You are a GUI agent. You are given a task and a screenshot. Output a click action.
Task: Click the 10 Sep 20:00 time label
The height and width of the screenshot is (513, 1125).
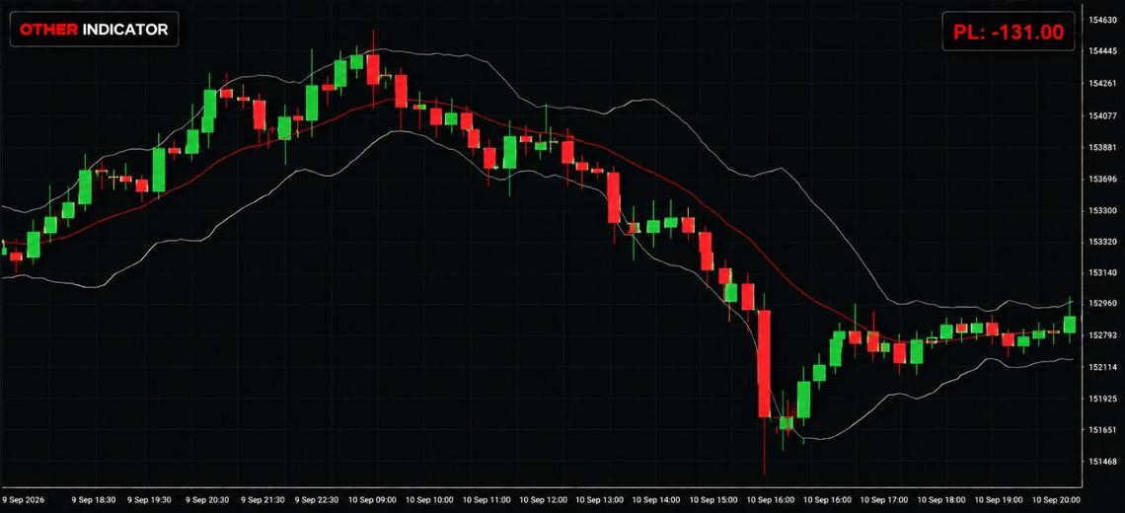click(x=1054, y=499)
